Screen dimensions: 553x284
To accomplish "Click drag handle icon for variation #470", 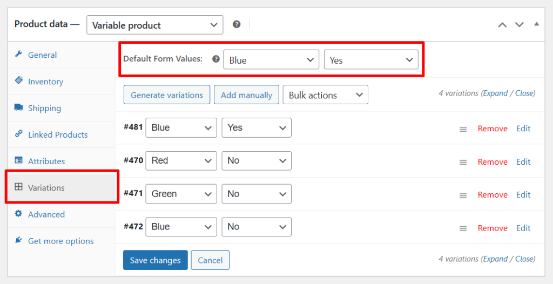I will click(x=463, y=163).
